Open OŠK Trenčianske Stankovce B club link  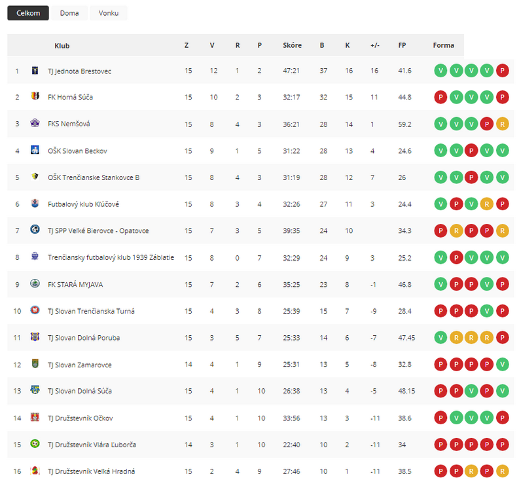coord(94,177)
